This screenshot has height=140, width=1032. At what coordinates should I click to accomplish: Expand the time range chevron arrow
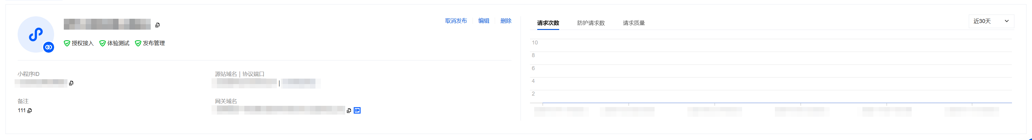tap(1006, 21)
